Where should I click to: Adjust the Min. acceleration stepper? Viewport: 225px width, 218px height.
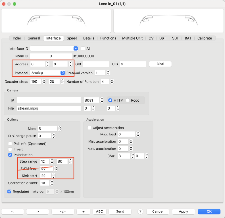point(131,141)
